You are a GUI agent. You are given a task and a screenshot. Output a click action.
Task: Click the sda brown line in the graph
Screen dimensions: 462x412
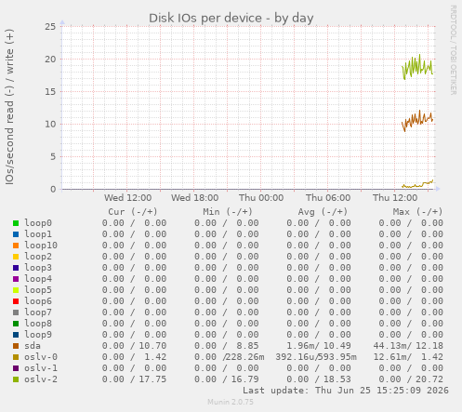pyautogui.click(x=417, y=120)
